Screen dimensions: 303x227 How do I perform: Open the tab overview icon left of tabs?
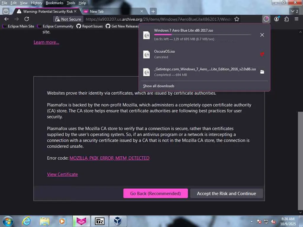coord(6,12)
